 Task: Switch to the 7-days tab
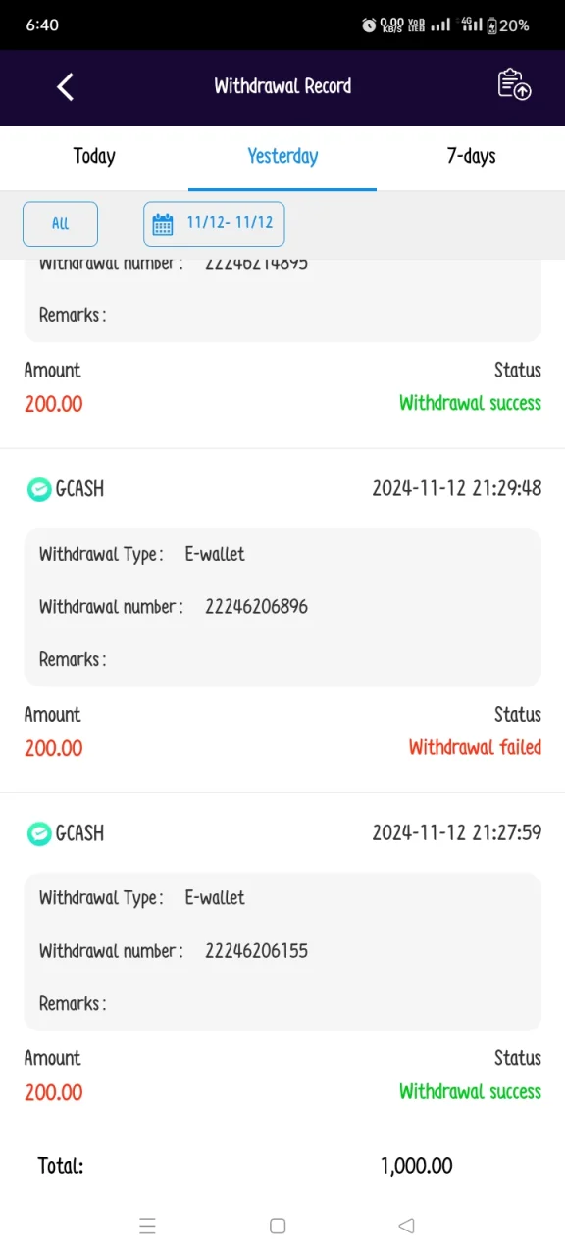point(471,157)
